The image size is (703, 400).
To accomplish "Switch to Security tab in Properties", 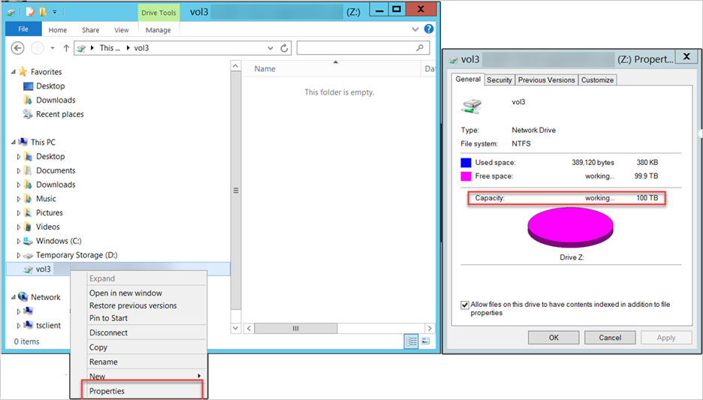I will (x=499, y=80).
